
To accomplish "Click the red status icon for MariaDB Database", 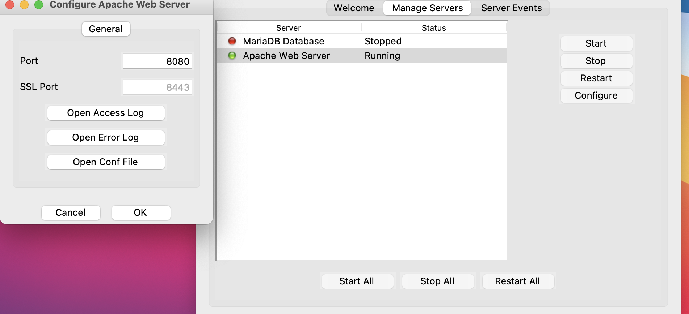I will pos(232,41).
